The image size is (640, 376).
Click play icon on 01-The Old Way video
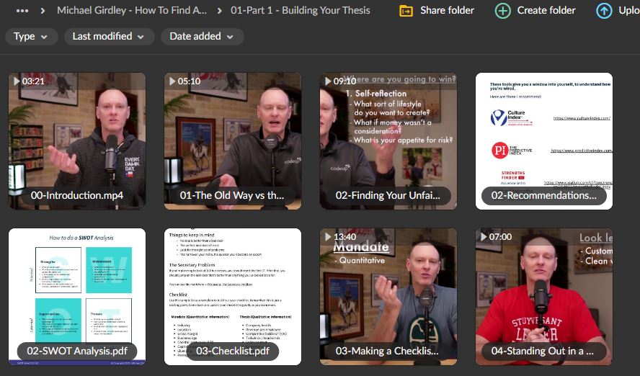pyautogui.click(x=172, y=81)
